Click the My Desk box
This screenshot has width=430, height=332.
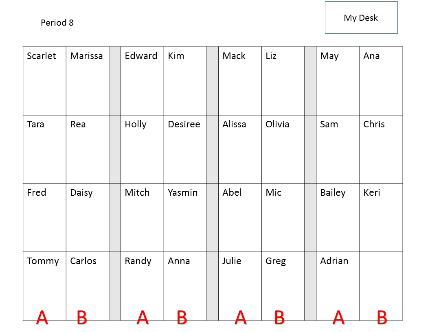tap(361, 17)
